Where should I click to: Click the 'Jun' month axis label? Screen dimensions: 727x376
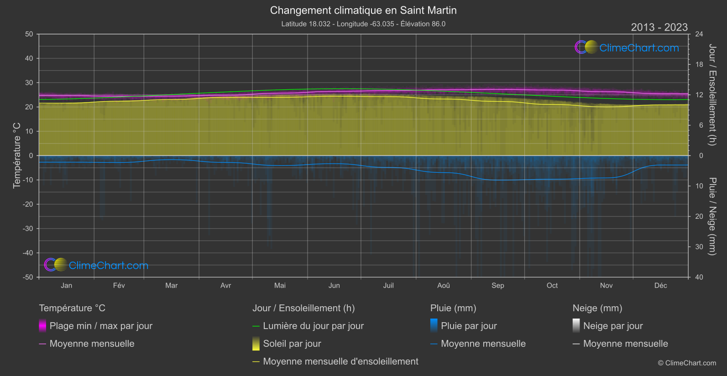click(334, 285)
